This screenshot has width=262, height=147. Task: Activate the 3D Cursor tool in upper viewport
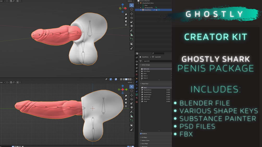click(x=132, y=10)
